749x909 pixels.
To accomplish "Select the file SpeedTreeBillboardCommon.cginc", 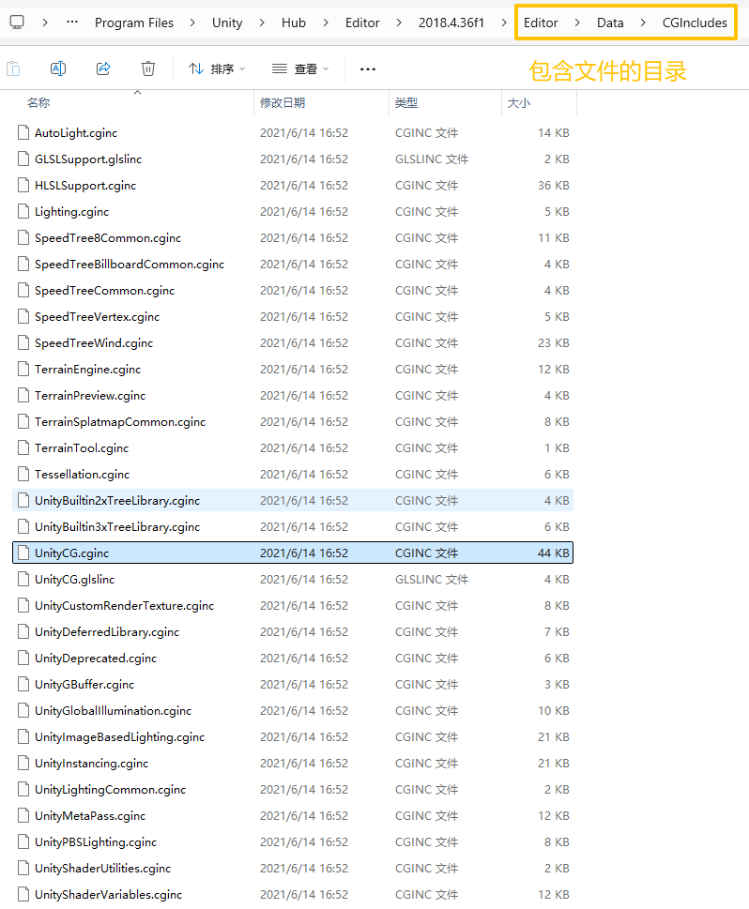I will click(293, 265).
